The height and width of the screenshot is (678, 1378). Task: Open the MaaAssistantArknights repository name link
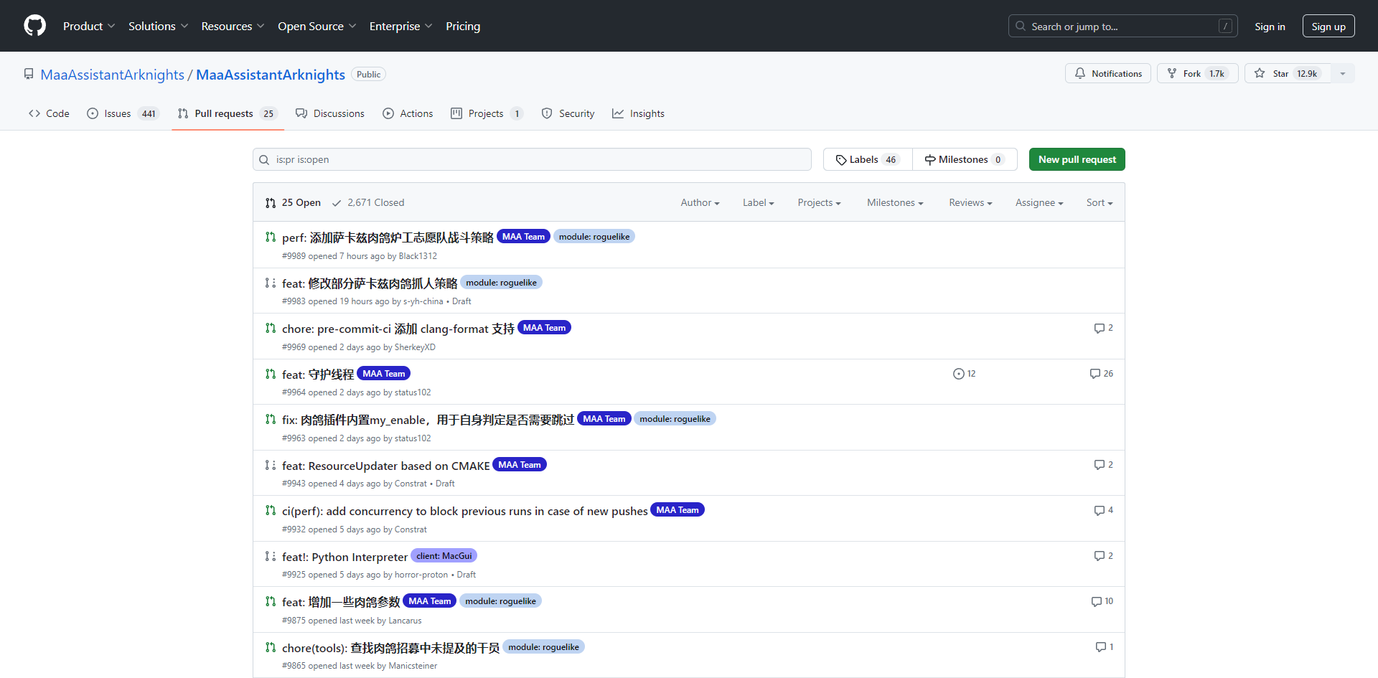(271, 75)
